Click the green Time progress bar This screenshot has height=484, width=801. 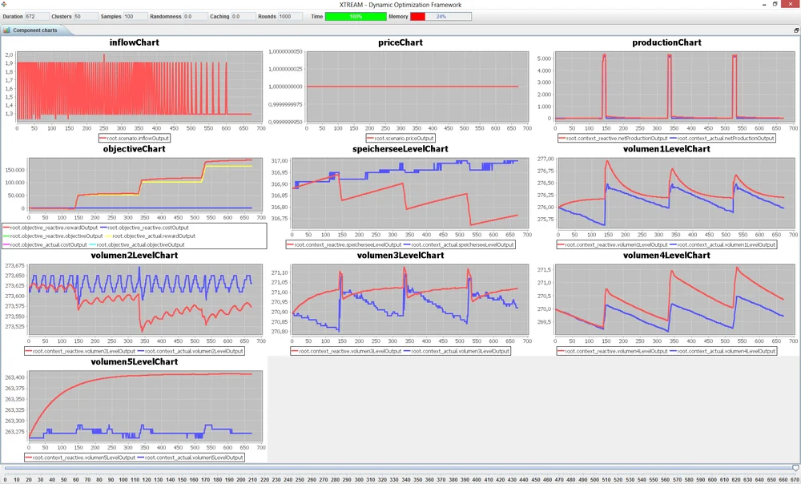[356, 16]
